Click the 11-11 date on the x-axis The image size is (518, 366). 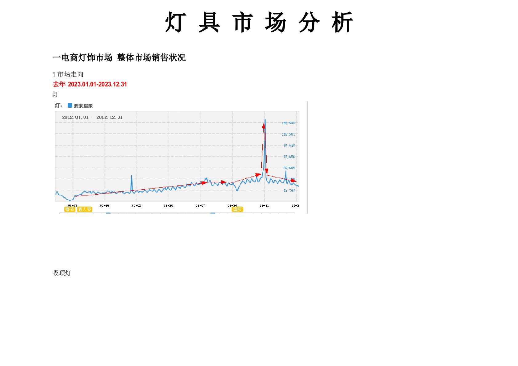264,205
